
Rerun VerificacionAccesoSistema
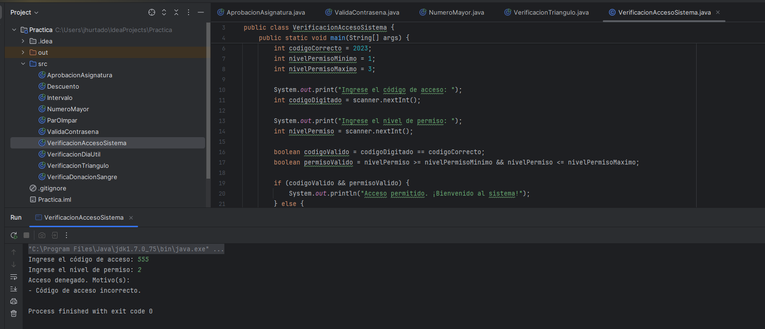tap(14, 235)
